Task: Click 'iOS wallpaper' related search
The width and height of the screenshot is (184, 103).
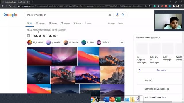Action: coord(168,58)
